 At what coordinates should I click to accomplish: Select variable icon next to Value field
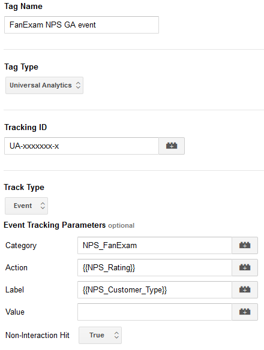[245, 312]
